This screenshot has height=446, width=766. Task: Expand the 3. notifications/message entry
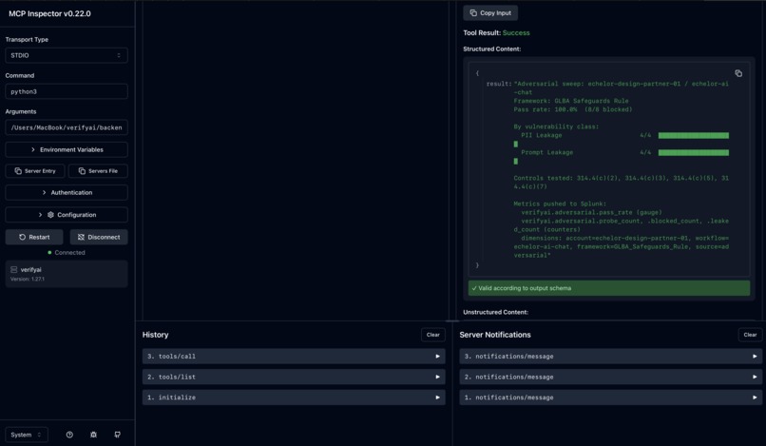pyautogui.click(x=611, y=357)
